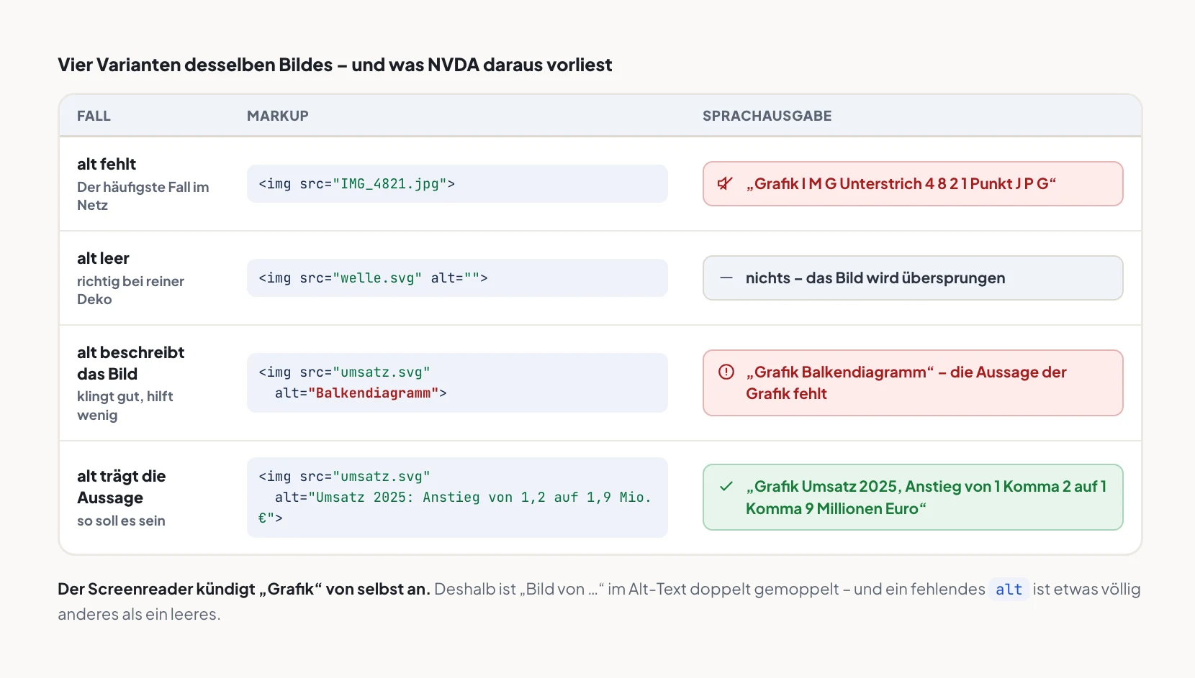Click the heading 'Vier Varianten desselben Bildes'
This screenshot has width=1195, height=678.
[x=335, y=65]
